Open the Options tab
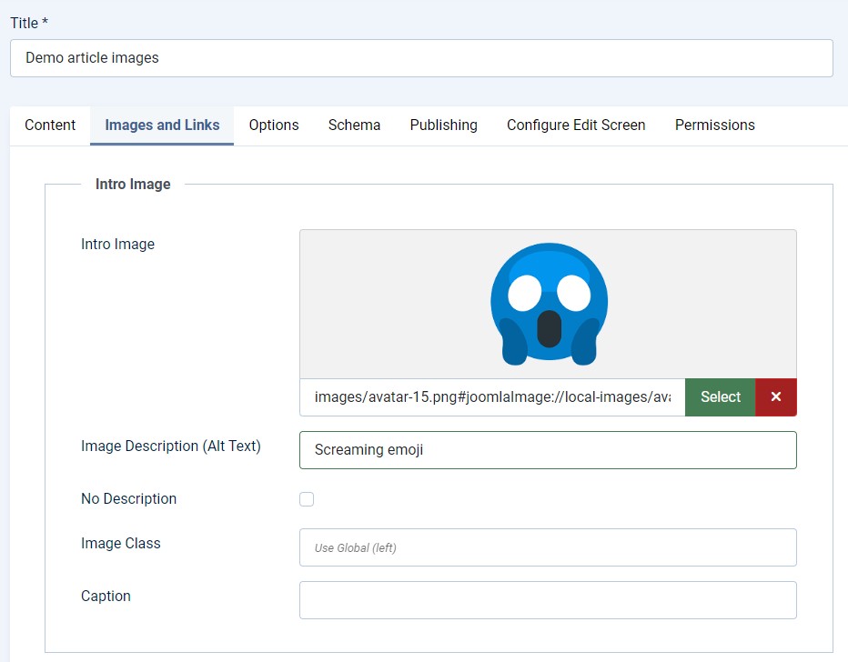 [274, 125]
